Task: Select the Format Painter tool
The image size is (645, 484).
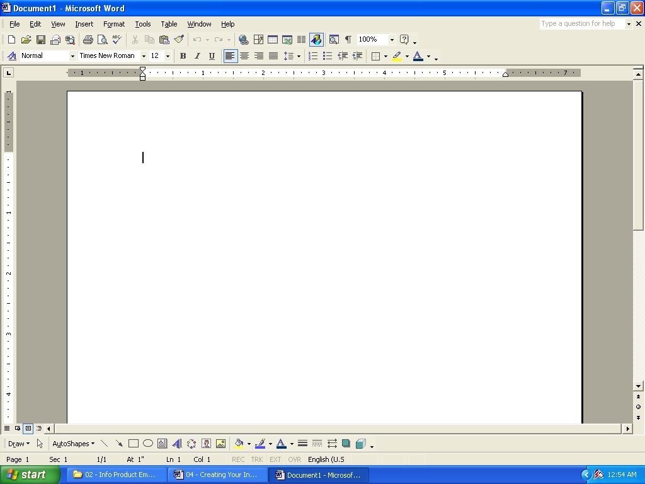Action: [x=179, y=40]
